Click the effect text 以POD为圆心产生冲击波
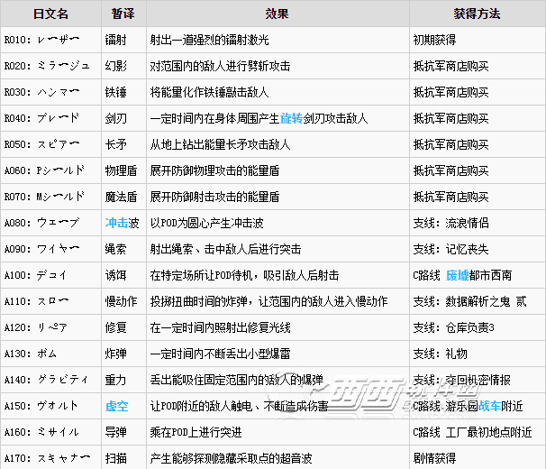 click(x=207, y=223)
